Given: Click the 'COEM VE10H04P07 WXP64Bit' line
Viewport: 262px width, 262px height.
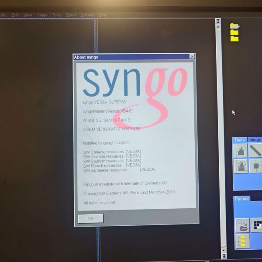Looking at the screenshot, I should point(112,129).
